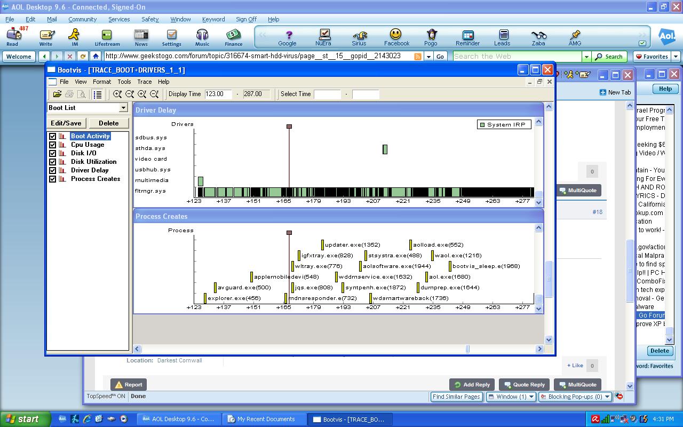This screenshot has height=427, width=683.
Task: Expand the Boot List dropdown
Action: pyautogui.click(x=123, y=108)
